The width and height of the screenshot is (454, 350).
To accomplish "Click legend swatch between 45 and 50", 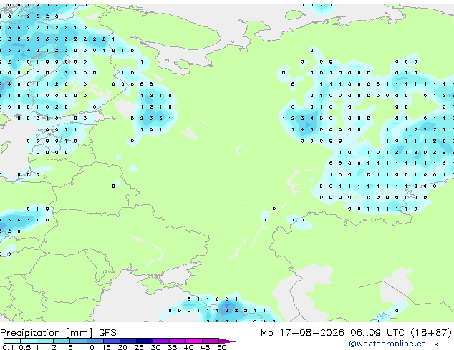I will pos(211,341).
